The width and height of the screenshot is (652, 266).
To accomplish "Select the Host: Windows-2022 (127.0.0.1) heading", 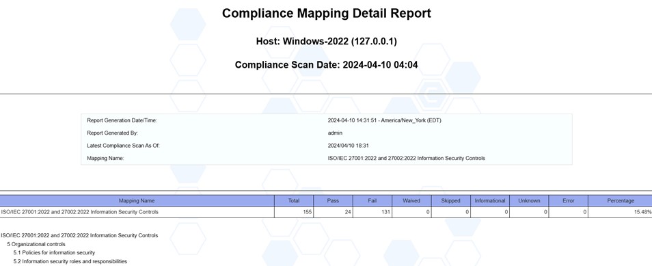I will [327, 42].
